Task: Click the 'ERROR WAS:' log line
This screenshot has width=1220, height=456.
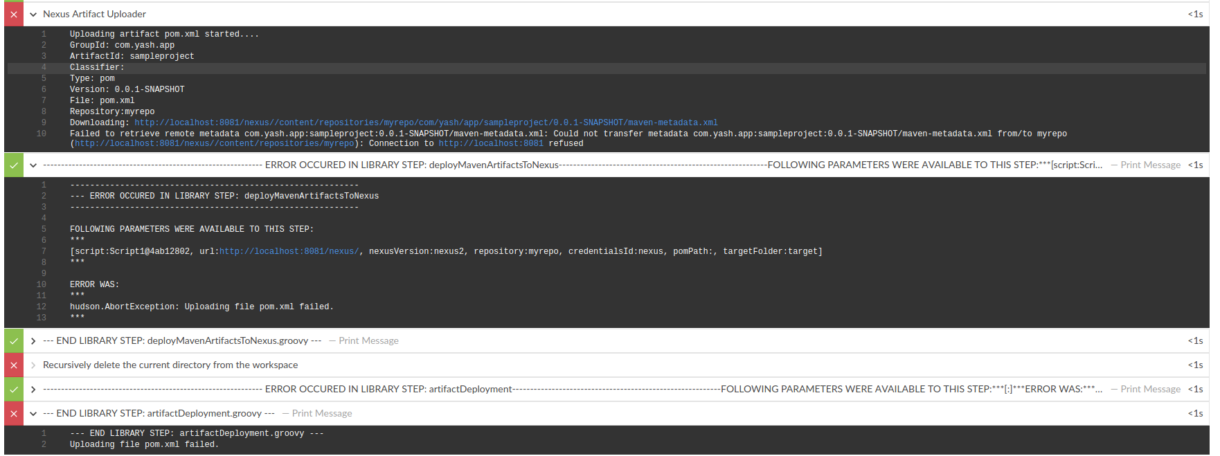Action: pos(94,284)
